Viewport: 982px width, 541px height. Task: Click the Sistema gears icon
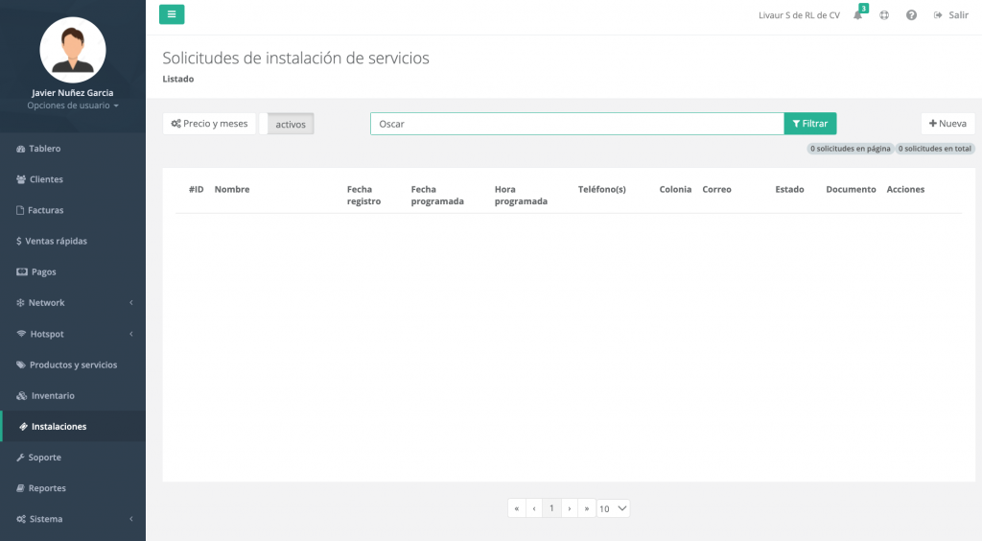tap(21, 519)
